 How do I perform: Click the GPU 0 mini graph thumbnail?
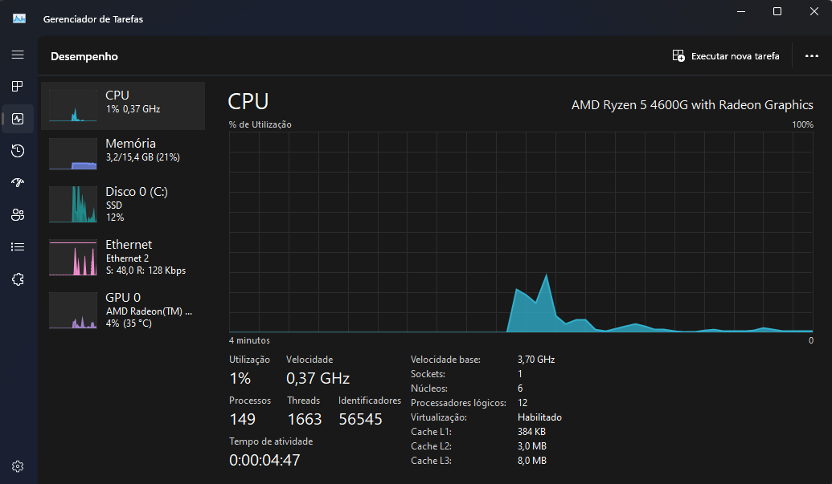73,311
